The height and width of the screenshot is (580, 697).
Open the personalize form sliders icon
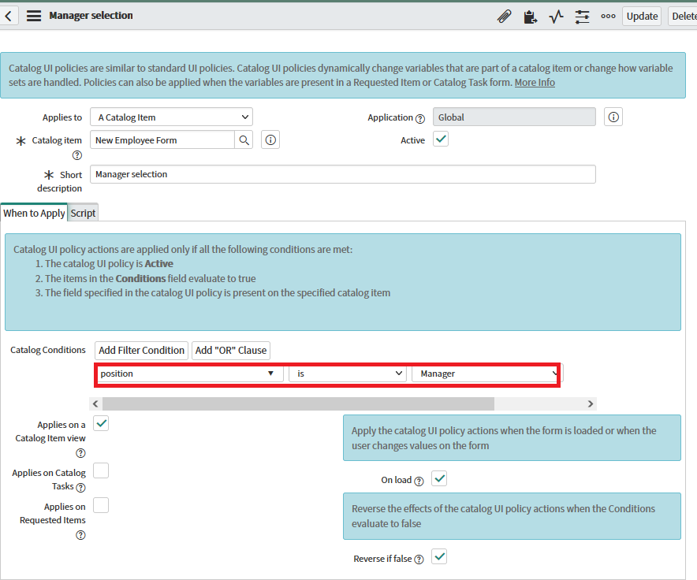click(x=582, y=17)
